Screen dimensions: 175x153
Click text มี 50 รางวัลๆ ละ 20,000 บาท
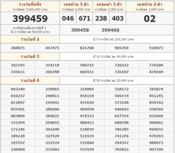pos(113,81)
